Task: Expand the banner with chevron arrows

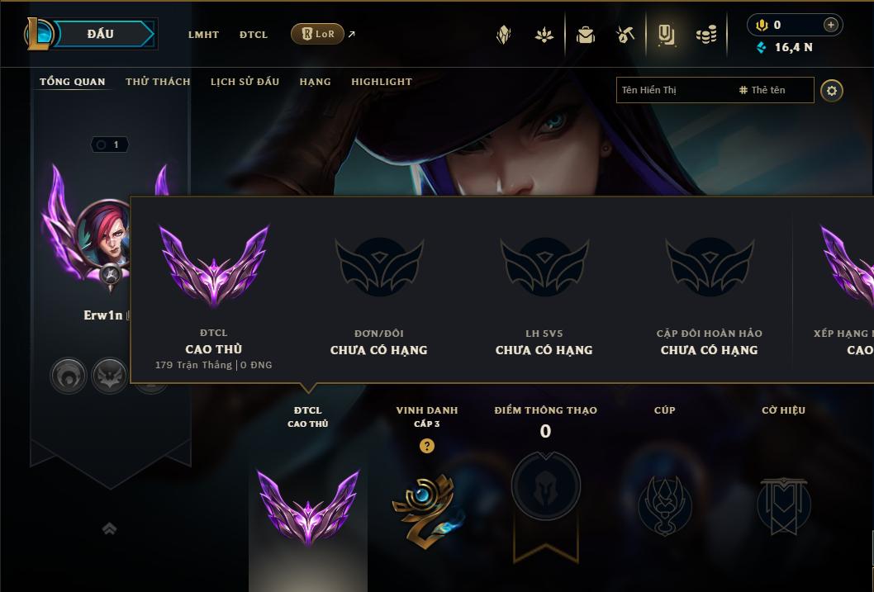Action: tap(109, 528)
